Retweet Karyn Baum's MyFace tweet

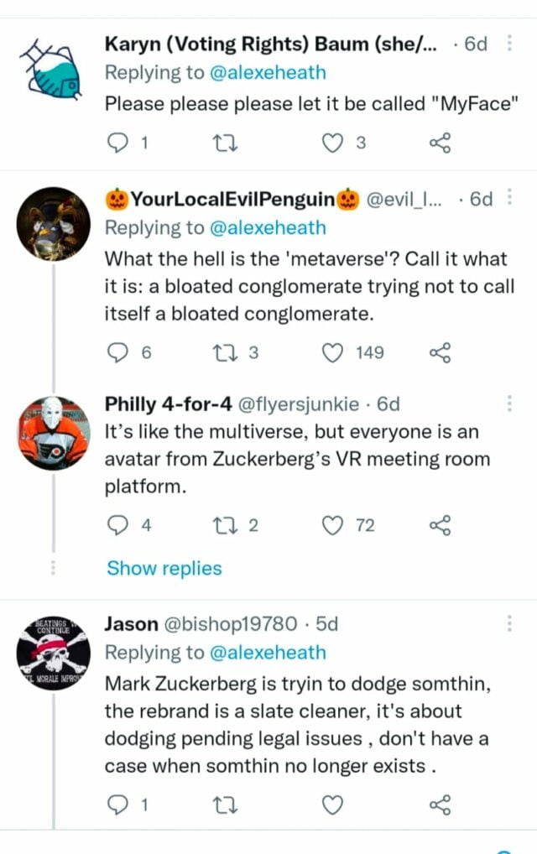click(227, 143)
